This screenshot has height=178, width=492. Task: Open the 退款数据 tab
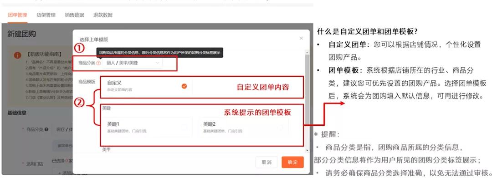pos(102,15)
